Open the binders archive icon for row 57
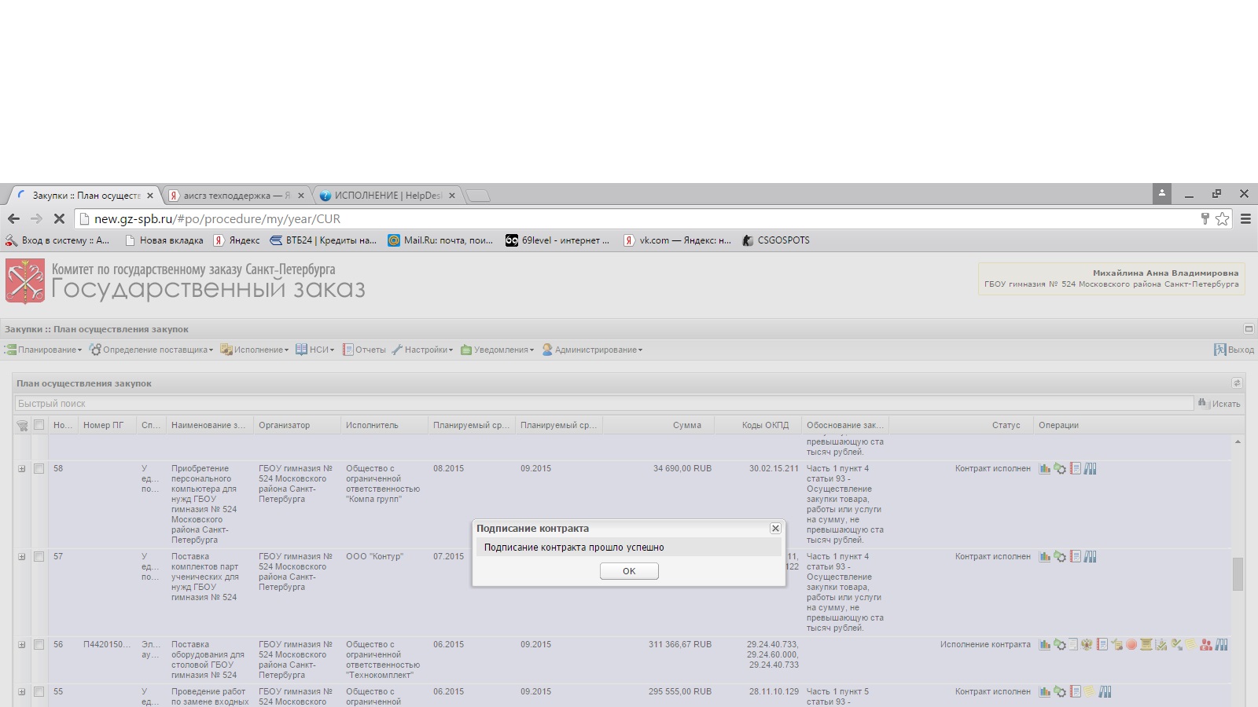The image size is (1258, 707). (1090, 557)
